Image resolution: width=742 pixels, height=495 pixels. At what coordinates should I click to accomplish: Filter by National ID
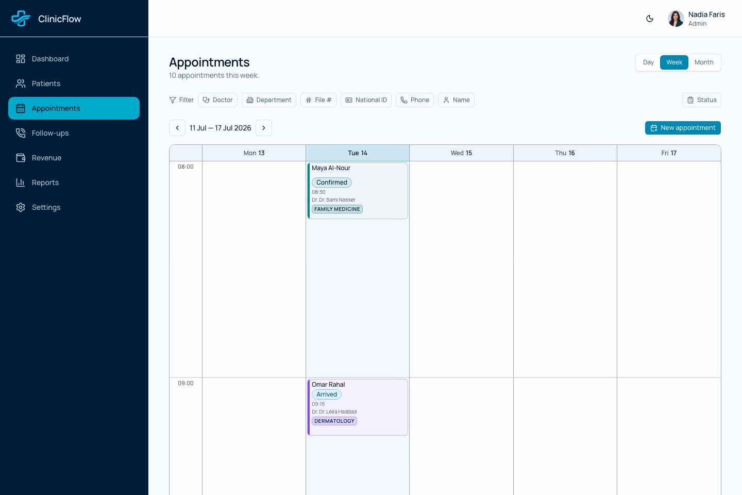[366, 100]
